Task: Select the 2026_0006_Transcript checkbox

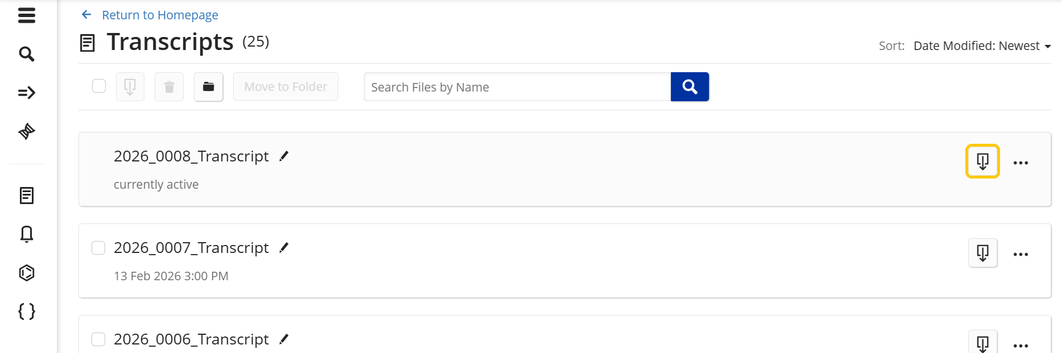Action: point(98,339)
